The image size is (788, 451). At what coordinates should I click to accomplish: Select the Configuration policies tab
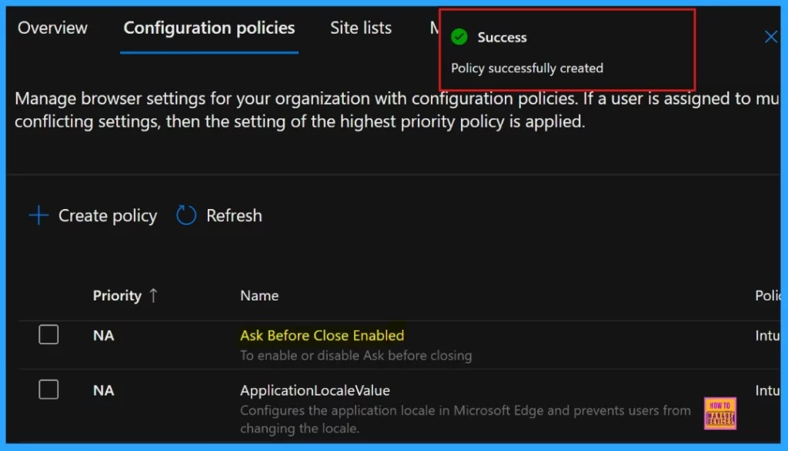[209, 28]
